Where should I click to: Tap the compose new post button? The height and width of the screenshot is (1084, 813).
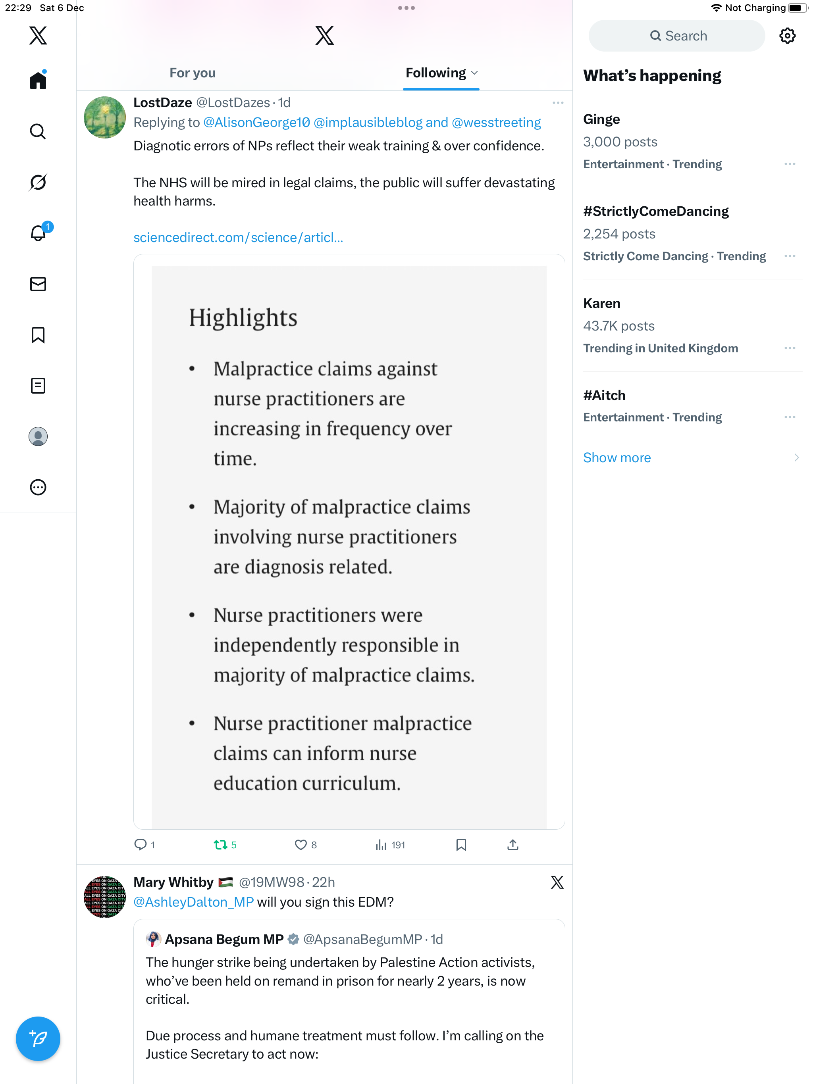click(x=38, y=1038)
